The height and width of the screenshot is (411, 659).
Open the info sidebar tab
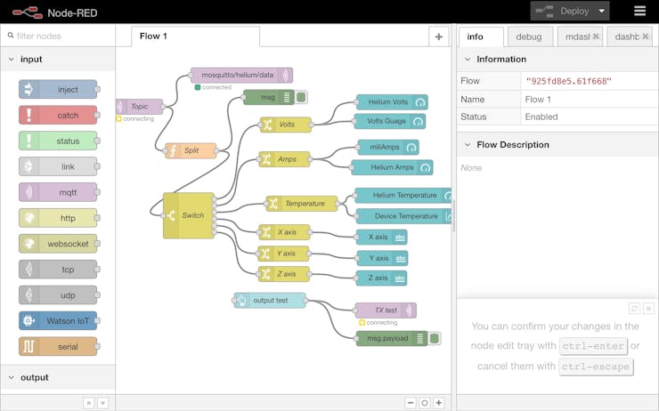(x=481, y=37)
